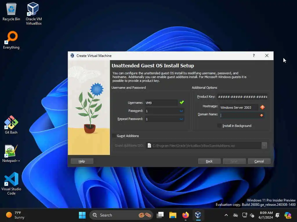
Task: Click the VirtualBox logo in the dialog title bar
Action: point(72,55)
